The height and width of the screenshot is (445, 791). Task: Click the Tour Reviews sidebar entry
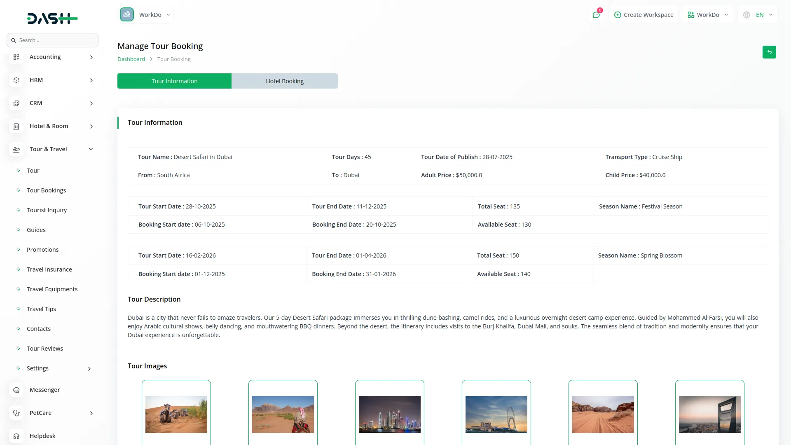[45, 348]
